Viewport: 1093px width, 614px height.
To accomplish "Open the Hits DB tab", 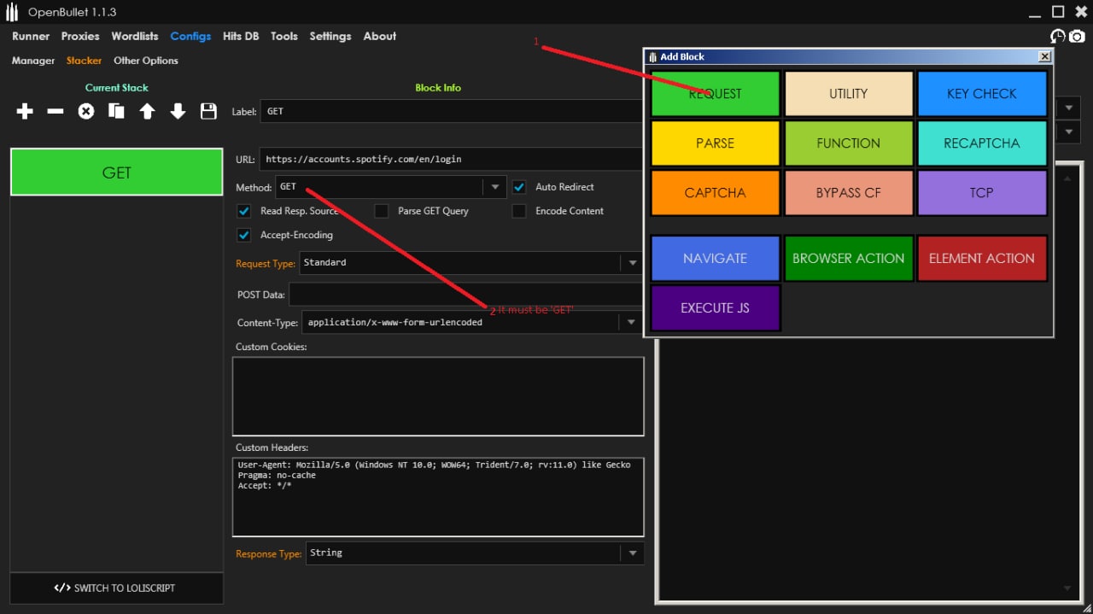I will pos(241,36).
